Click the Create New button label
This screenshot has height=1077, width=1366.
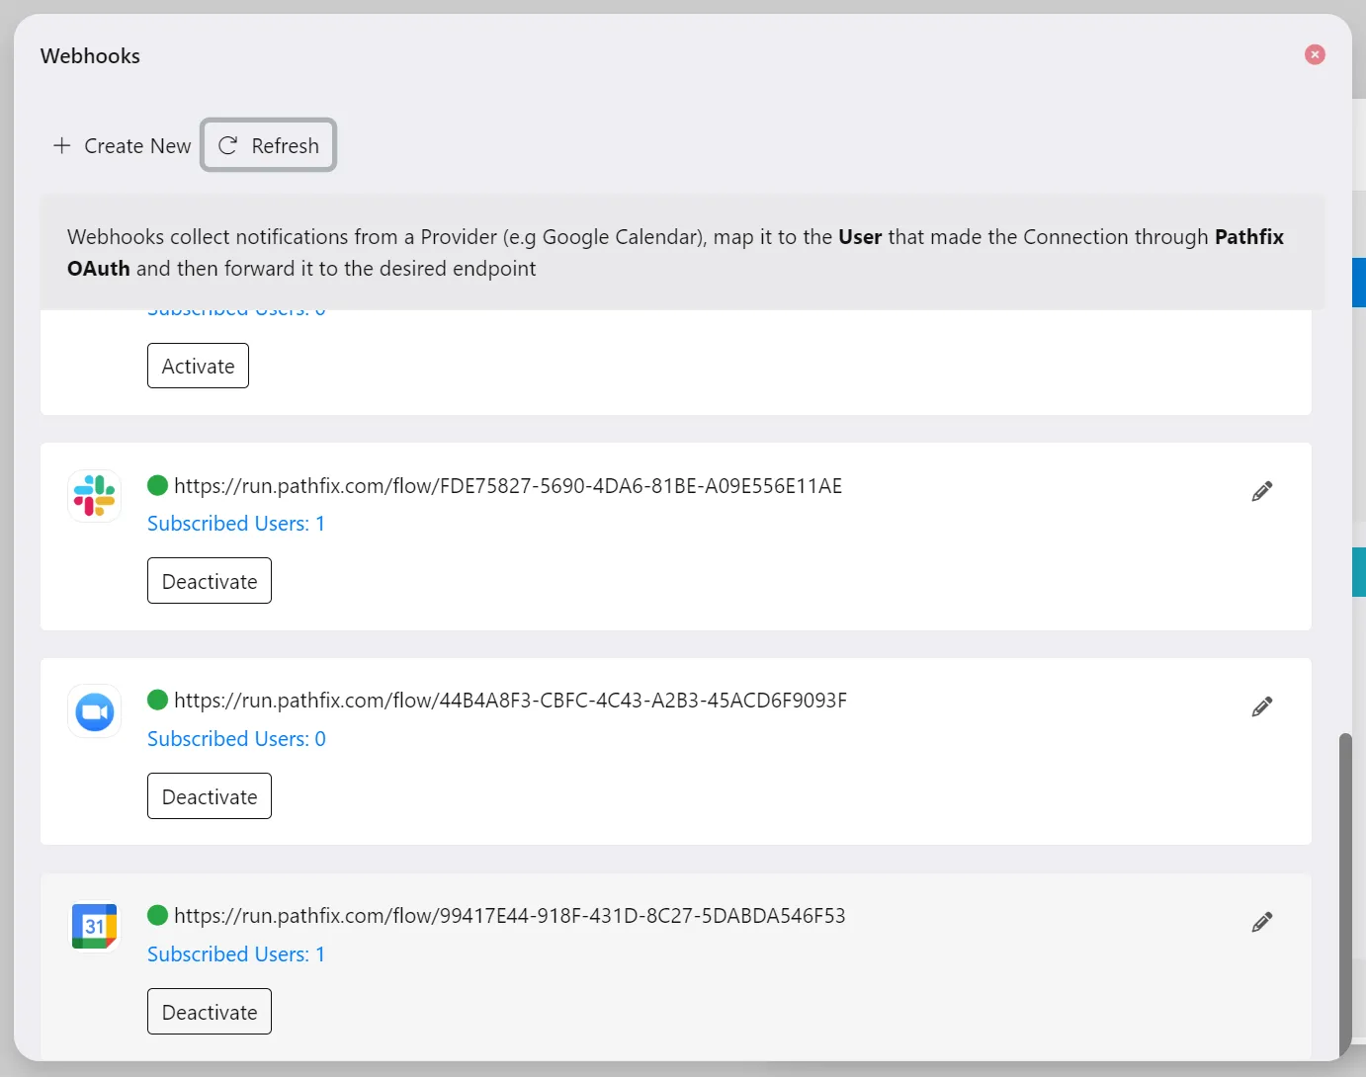[137, 145]
